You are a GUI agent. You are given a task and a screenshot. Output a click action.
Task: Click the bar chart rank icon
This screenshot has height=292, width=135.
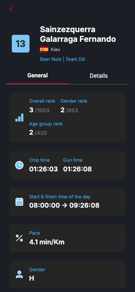(x=19, y=117)
